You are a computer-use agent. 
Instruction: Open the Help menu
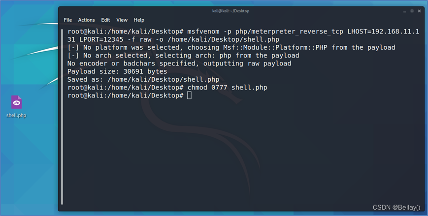(139, 20)
